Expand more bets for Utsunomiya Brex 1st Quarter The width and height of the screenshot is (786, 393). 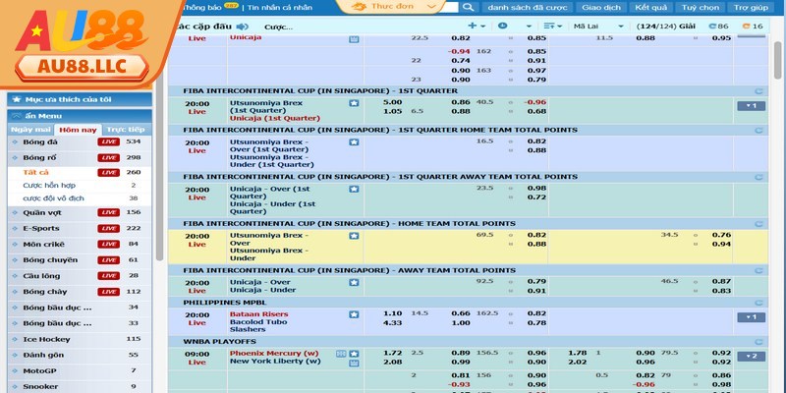point(751,106)
